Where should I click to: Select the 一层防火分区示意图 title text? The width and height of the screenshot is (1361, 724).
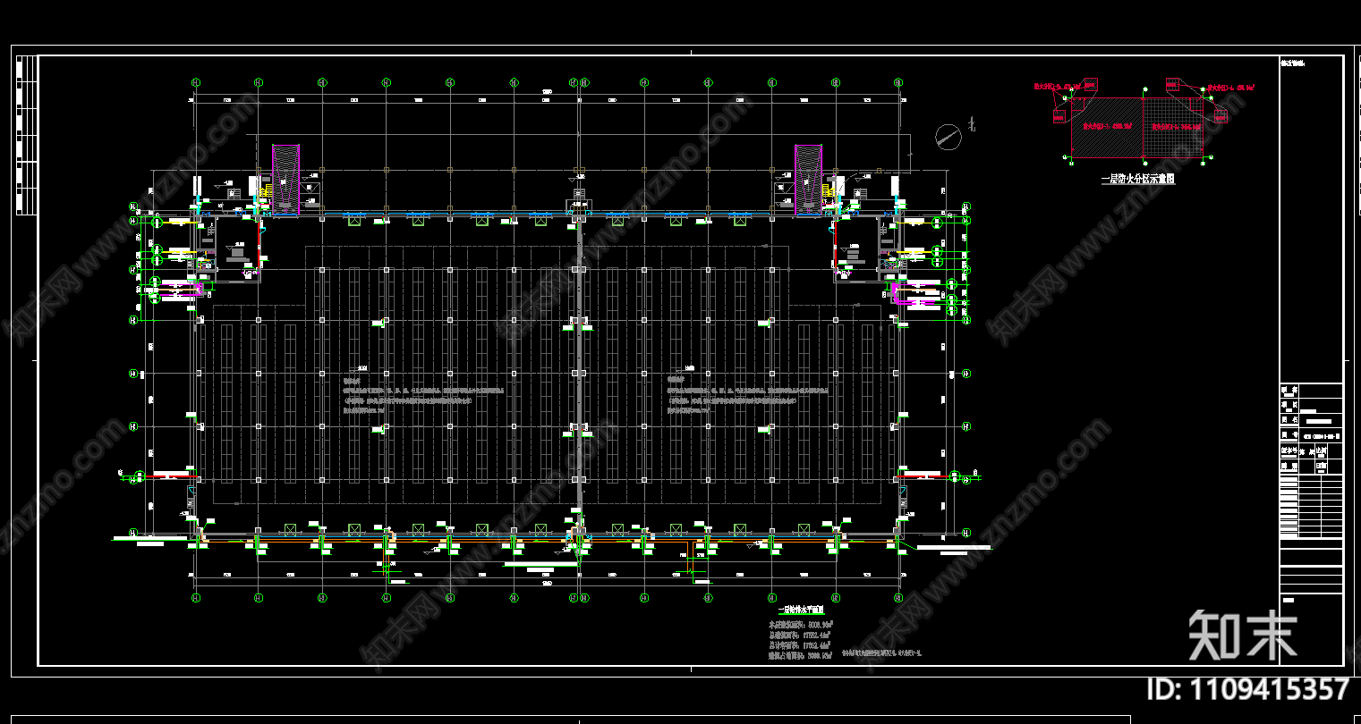tap(1137, 179)
